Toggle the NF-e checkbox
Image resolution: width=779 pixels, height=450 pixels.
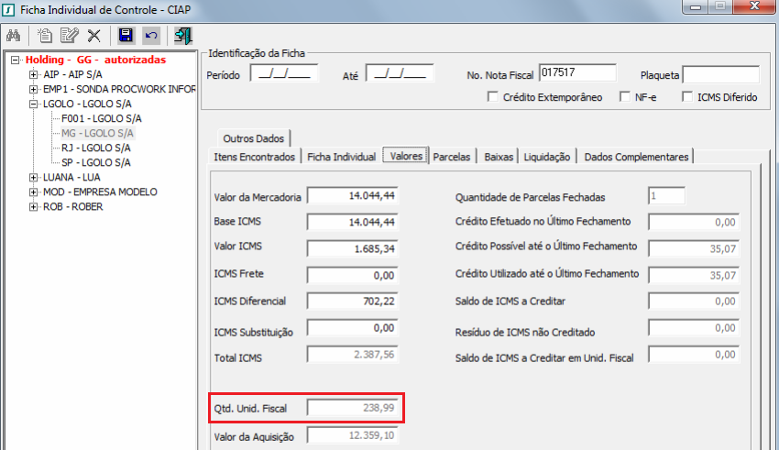626,96
